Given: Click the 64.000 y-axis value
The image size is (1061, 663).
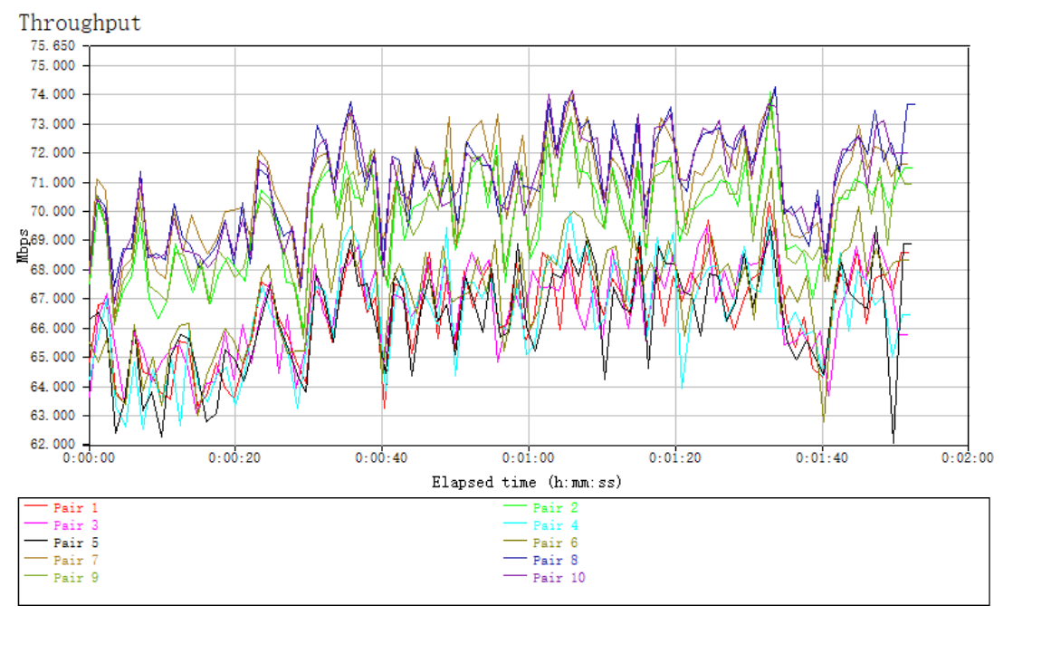Looking at the screenshot, I should (53, 388).
